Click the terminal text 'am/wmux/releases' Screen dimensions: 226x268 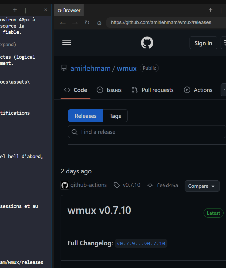click(x=22, y=262)
